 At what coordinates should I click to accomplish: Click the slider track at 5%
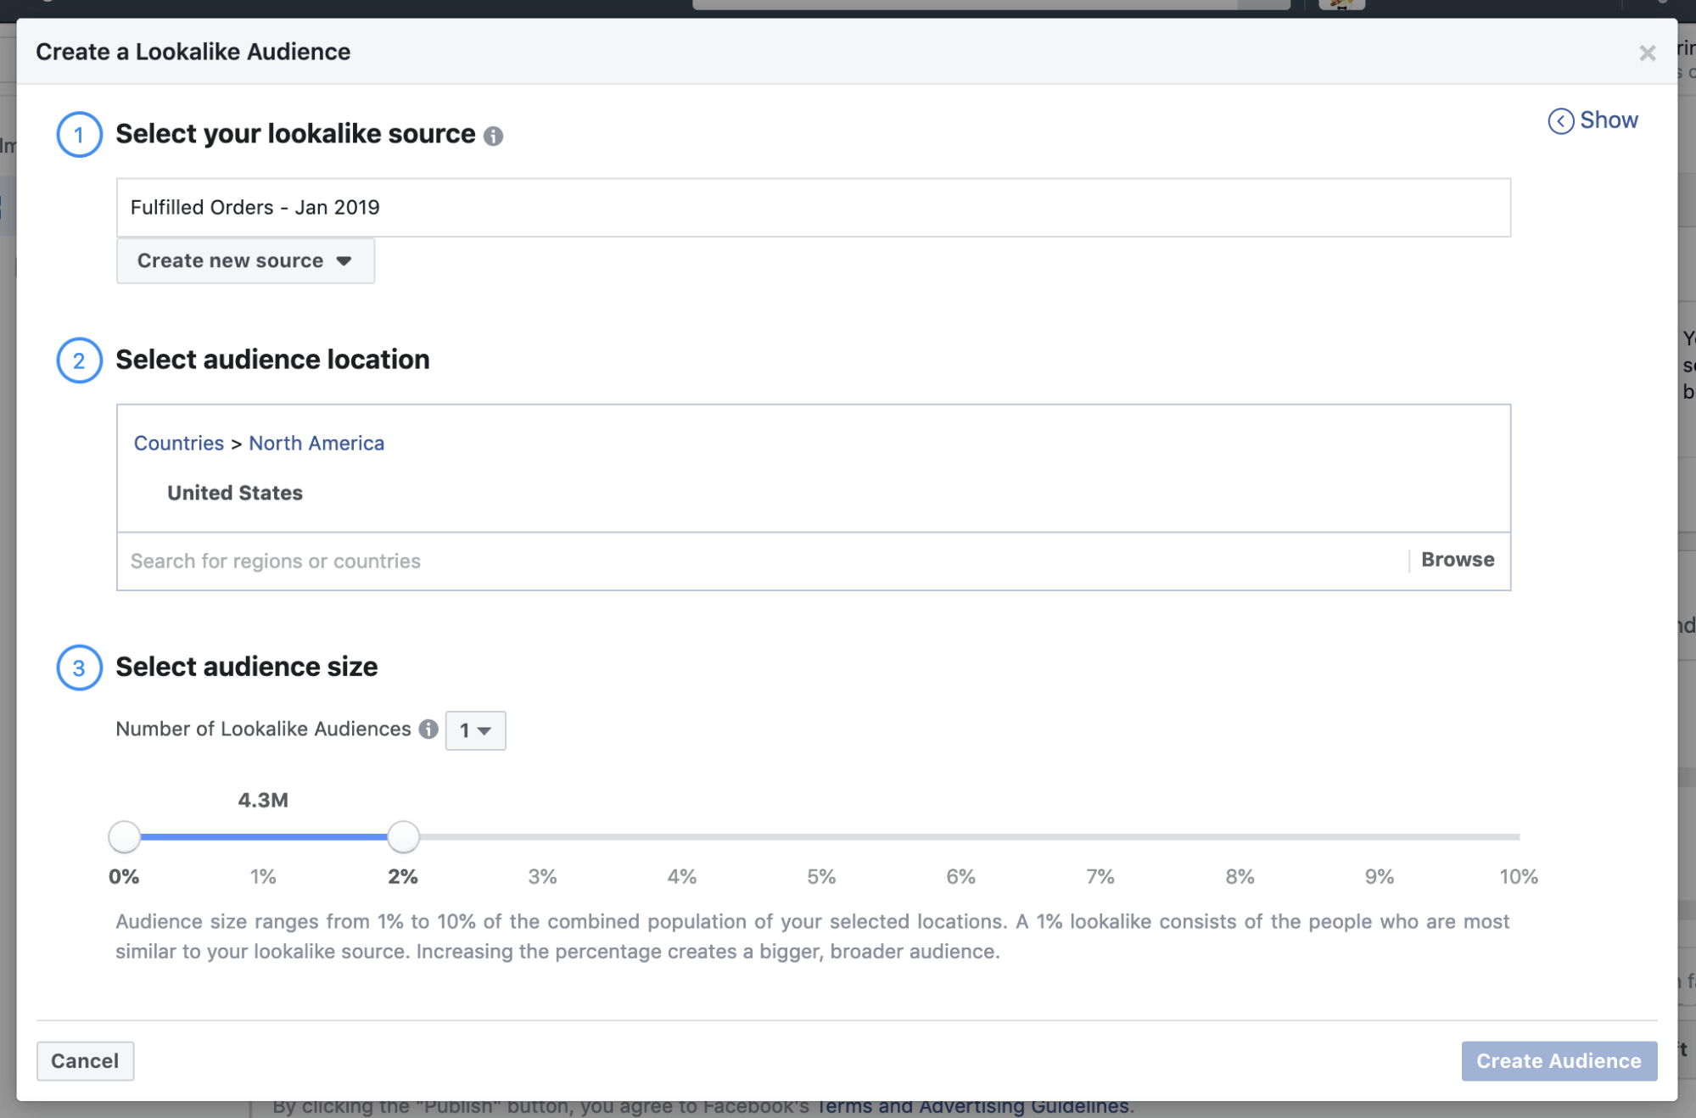point(821,836)
